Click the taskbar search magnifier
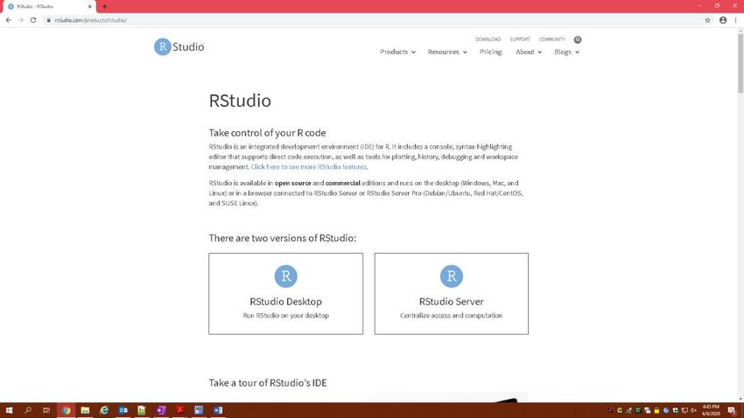 28,410
